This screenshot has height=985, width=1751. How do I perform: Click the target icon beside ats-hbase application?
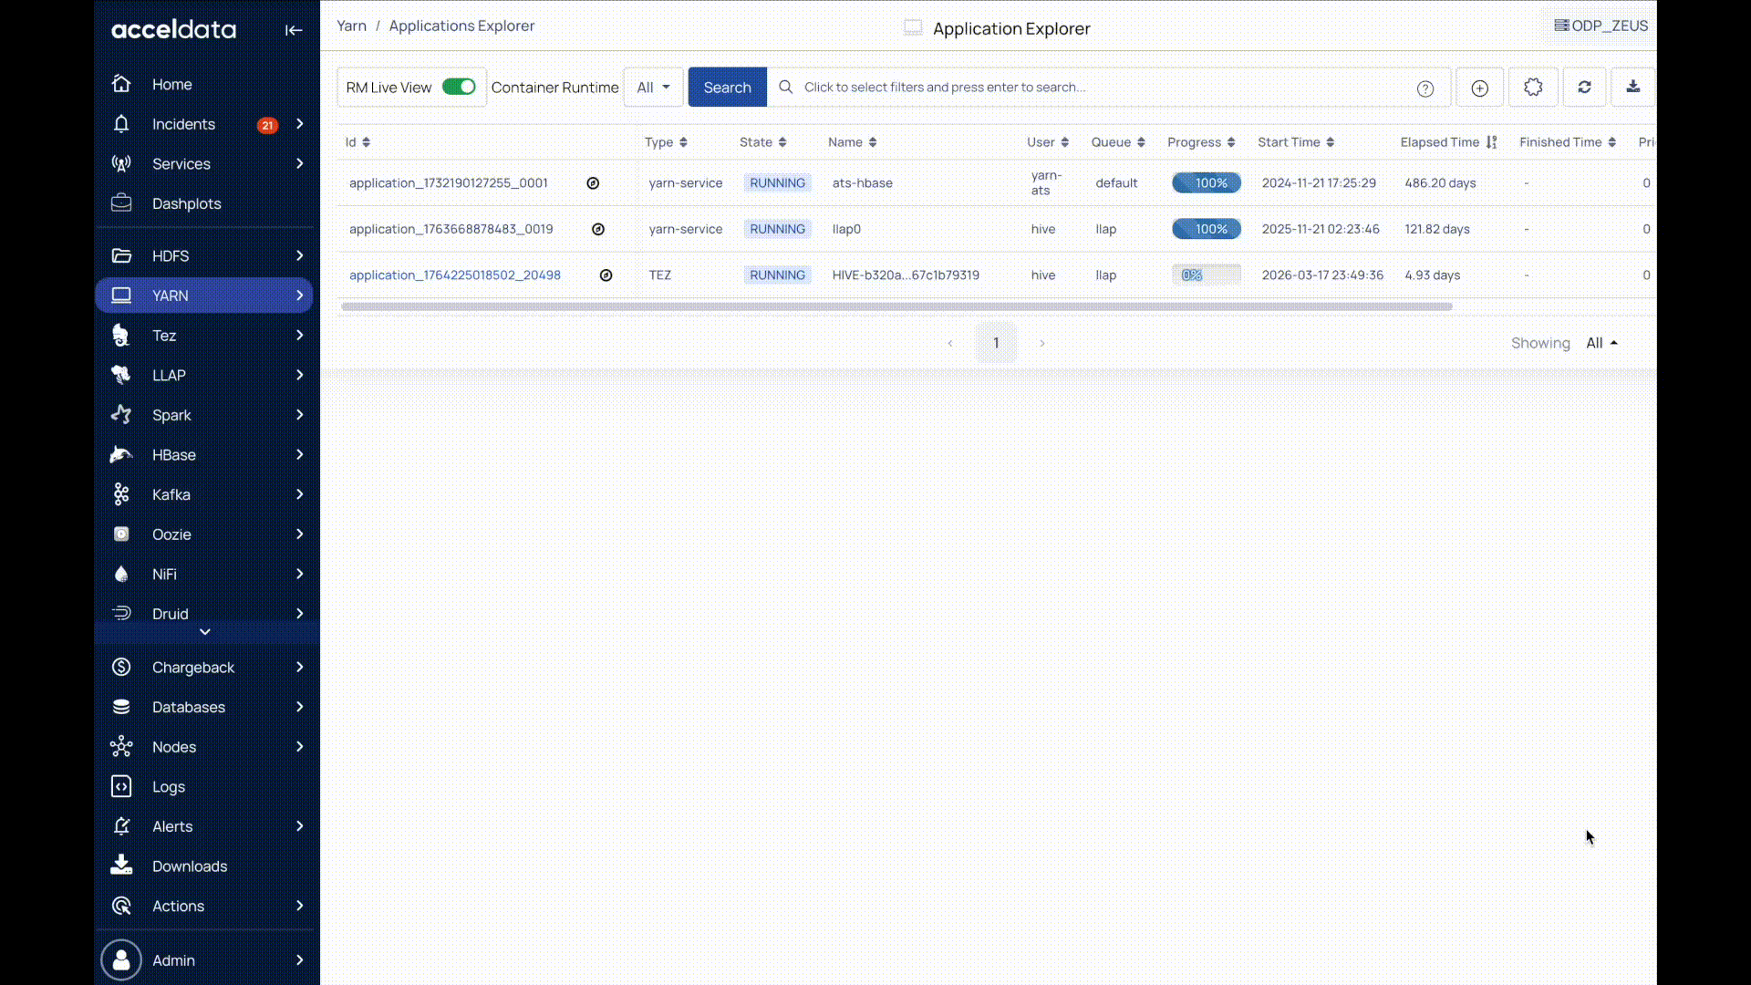[593, 183]
